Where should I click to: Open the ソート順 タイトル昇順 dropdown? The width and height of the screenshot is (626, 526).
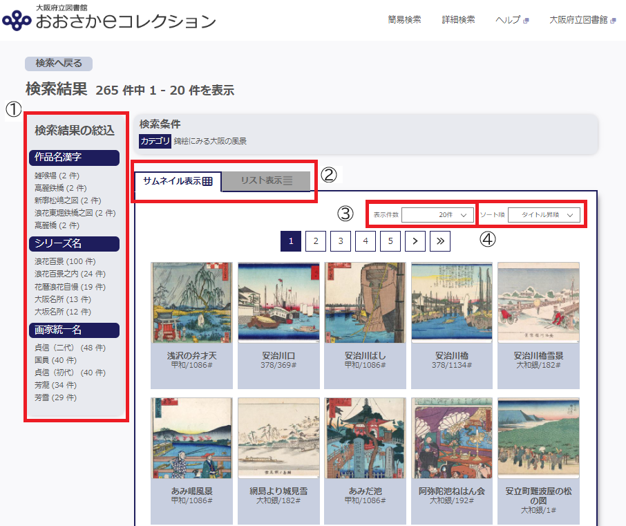coord(544,215)
